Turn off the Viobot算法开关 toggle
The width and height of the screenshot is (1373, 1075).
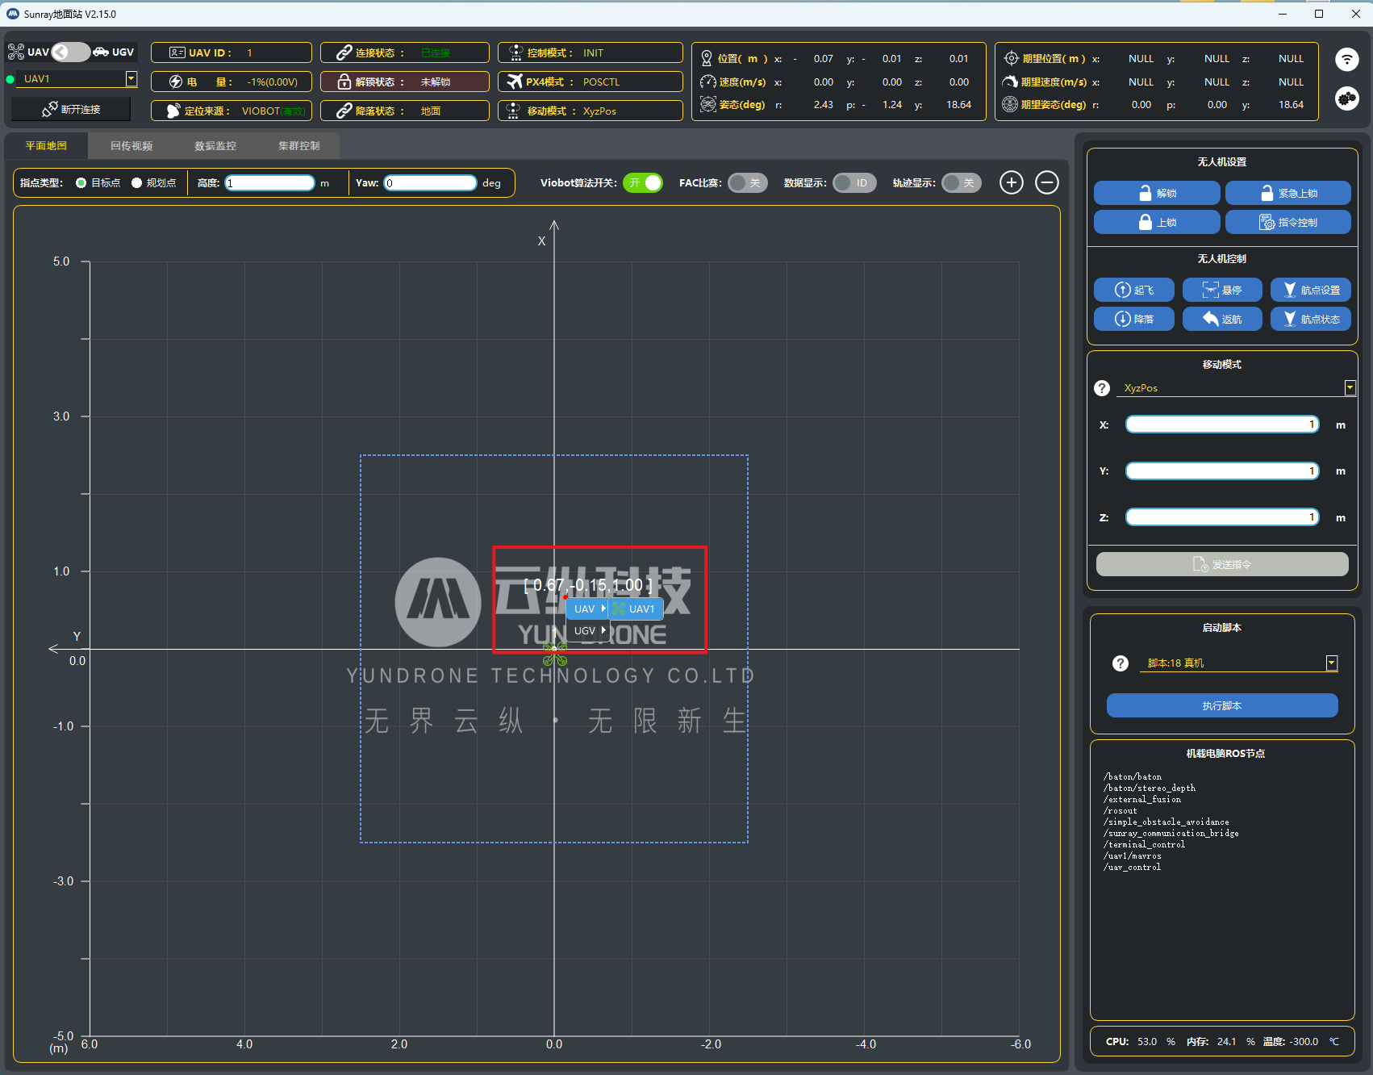[643, 183]
